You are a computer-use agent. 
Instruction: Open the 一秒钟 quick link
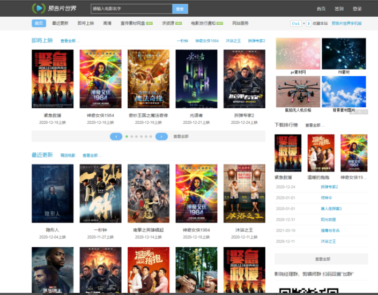(182, 41)
